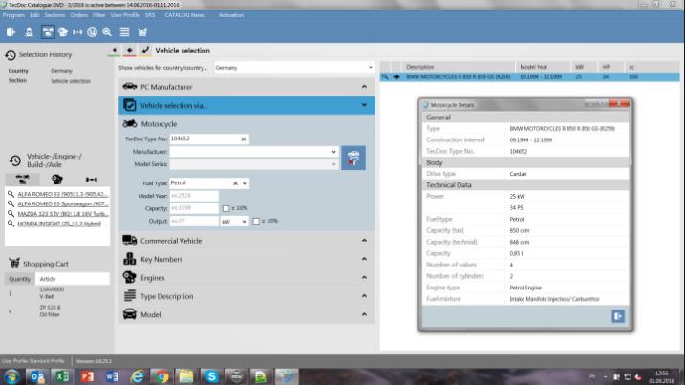Click the engine tab icon in history panel
Image resolution: width=685 pixels, height=385 pixels.
point(56,178)
